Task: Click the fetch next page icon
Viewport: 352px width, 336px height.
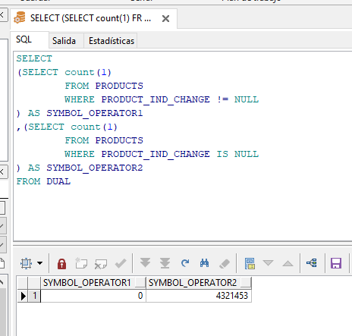Action: [145, 262]
